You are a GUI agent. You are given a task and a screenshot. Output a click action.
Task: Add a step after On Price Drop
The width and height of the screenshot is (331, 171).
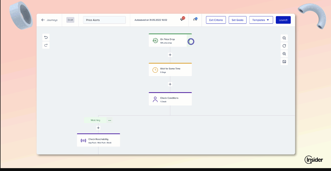click(170, 55)
